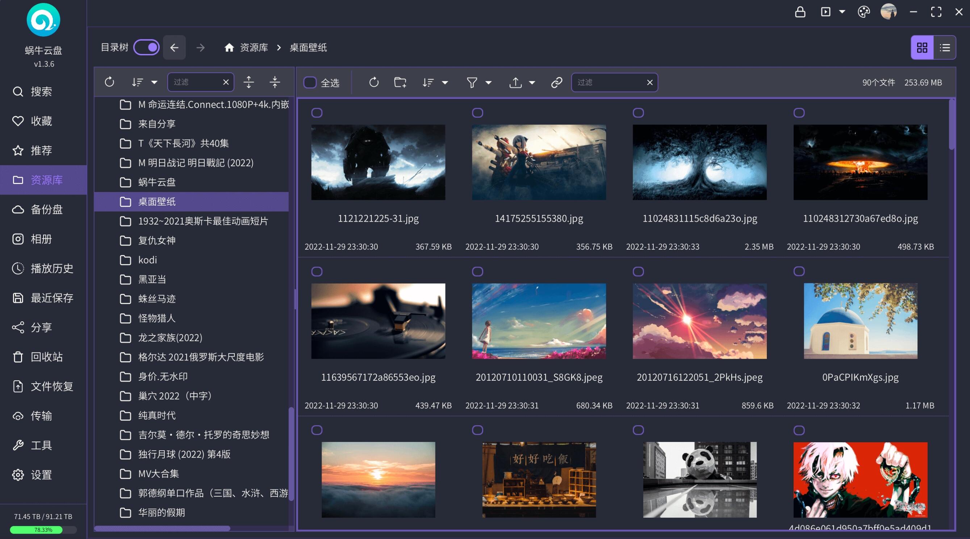Click the home icon in breadcrumb
Screen dimensions: 970x539
(x=229, y=47)
